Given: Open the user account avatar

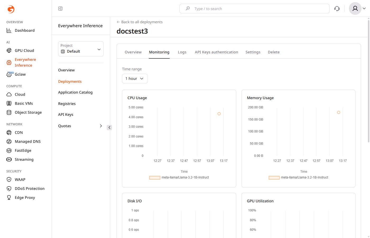Looking at the screenshot, I should click(355, 8).
